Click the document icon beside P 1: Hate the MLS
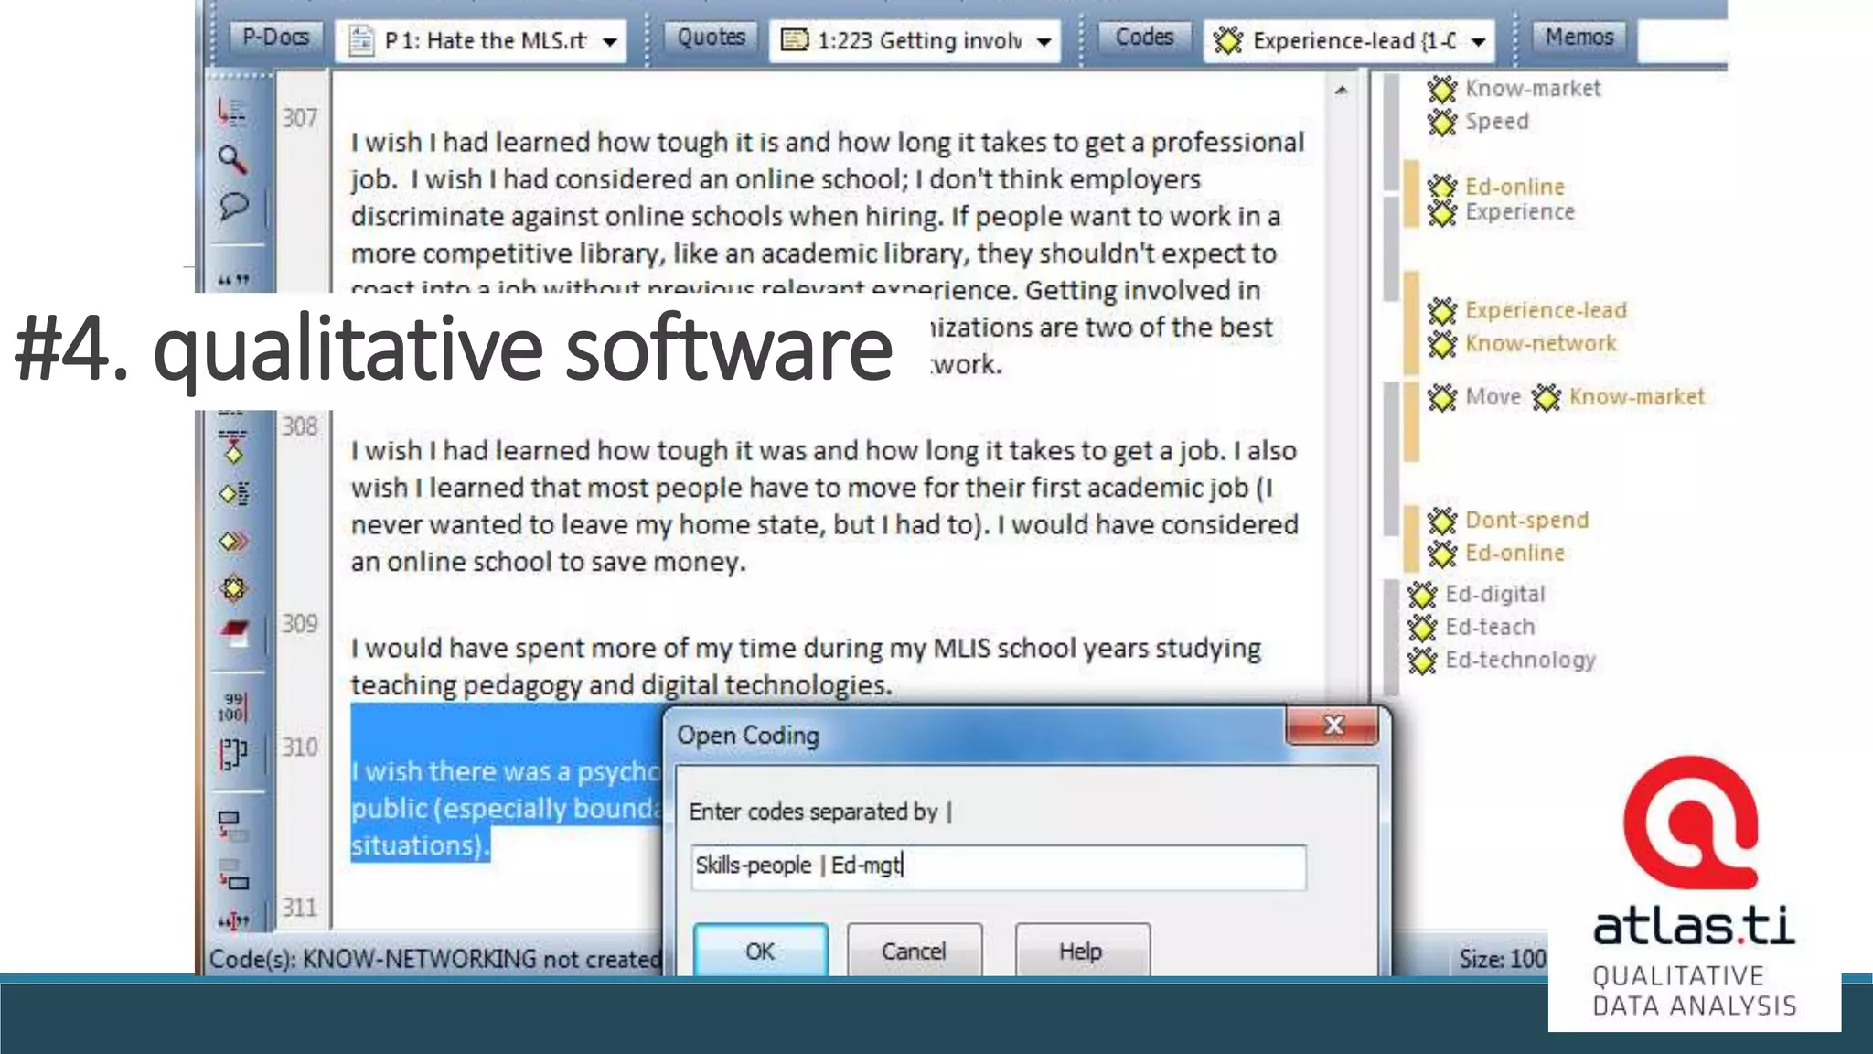This screenshot has width=1873, height=1054. pyautogui.click(x=361, y=41)
